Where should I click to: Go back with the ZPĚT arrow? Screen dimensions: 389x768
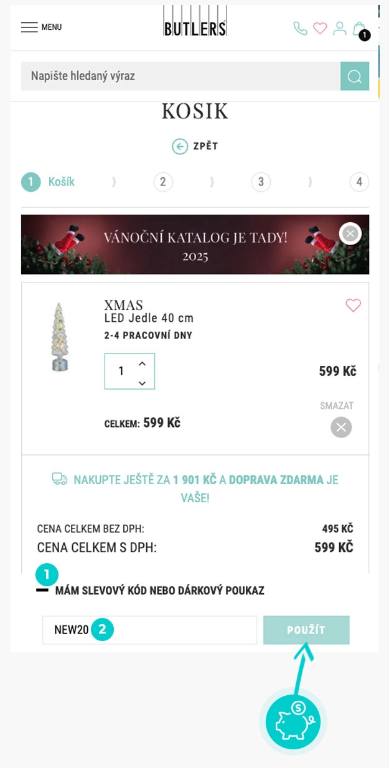(x=195, y=147)
